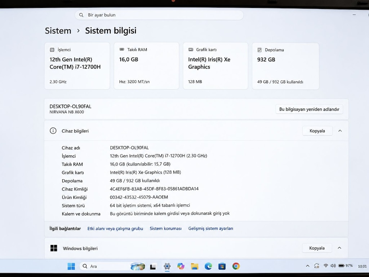Click the sync status tray icon
The image size is (369, 277).
317,266
